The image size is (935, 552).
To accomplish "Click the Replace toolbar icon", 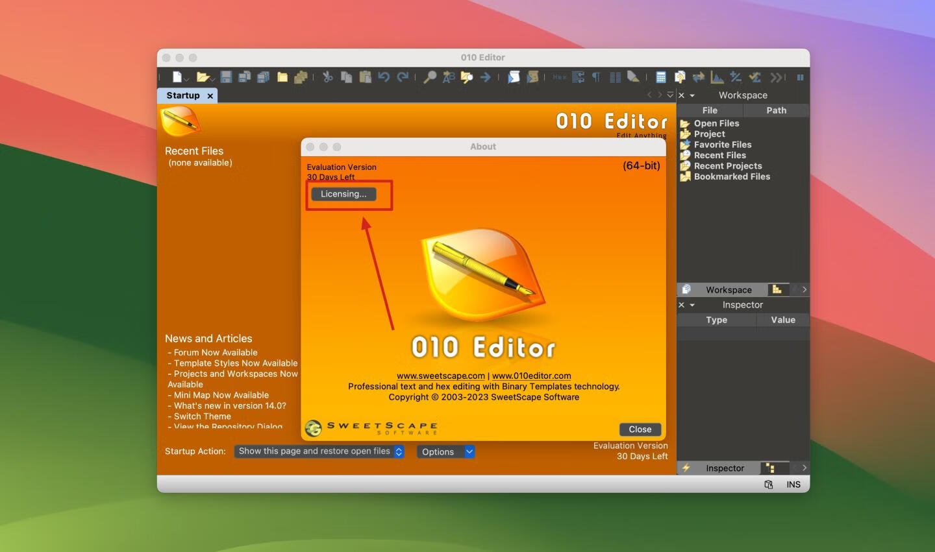I will pyautogui.click(x=448, y=77).
